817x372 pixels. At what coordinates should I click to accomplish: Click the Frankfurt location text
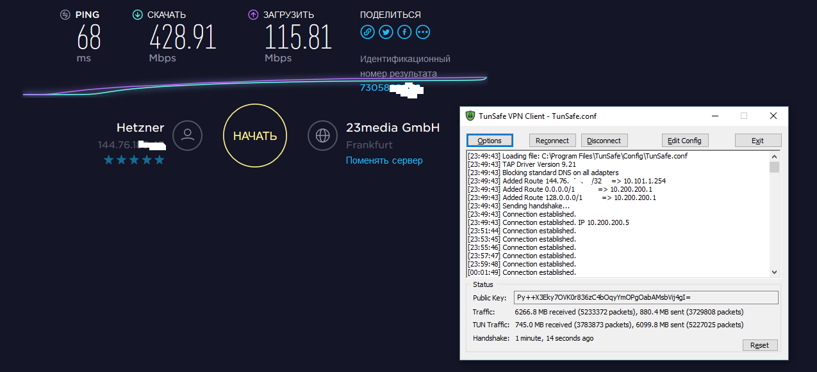pyautogui.click(x=370, y=145)
